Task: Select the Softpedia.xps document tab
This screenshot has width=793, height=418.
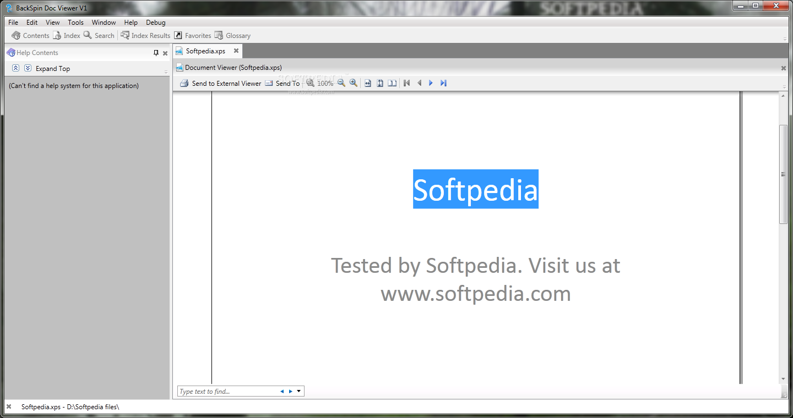Action: pos(205,51)
